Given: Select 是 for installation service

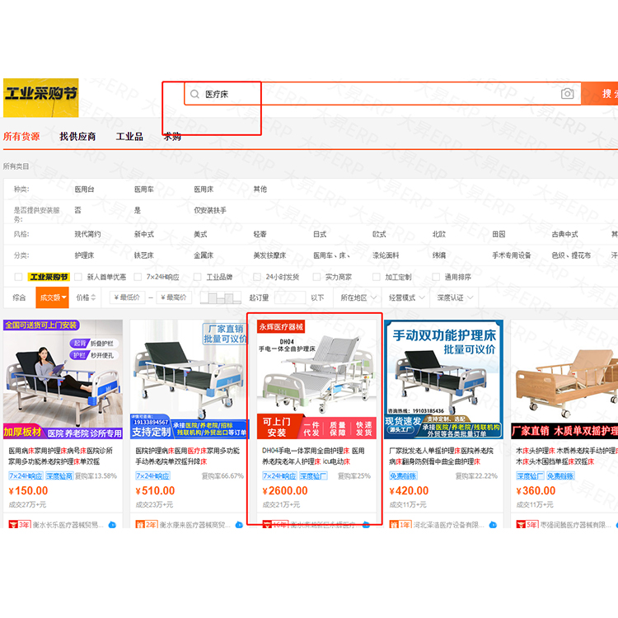Looking at the screenshot, I should click(137, 210).
